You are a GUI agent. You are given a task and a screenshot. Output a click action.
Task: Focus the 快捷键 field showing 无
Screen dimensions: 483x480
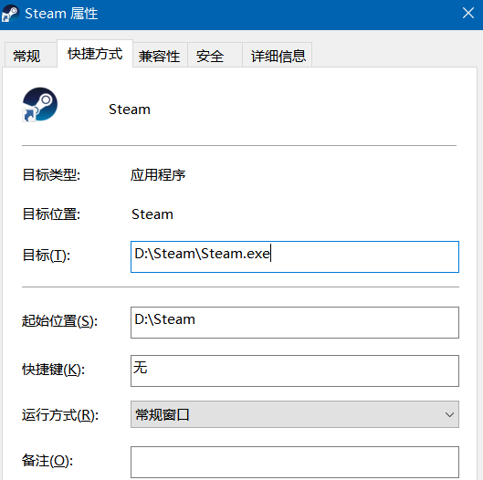295,370
